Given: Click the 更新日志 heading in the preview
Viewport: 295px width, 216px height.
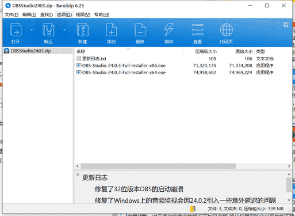Looking at the screenshot, I should pos(95,177).
